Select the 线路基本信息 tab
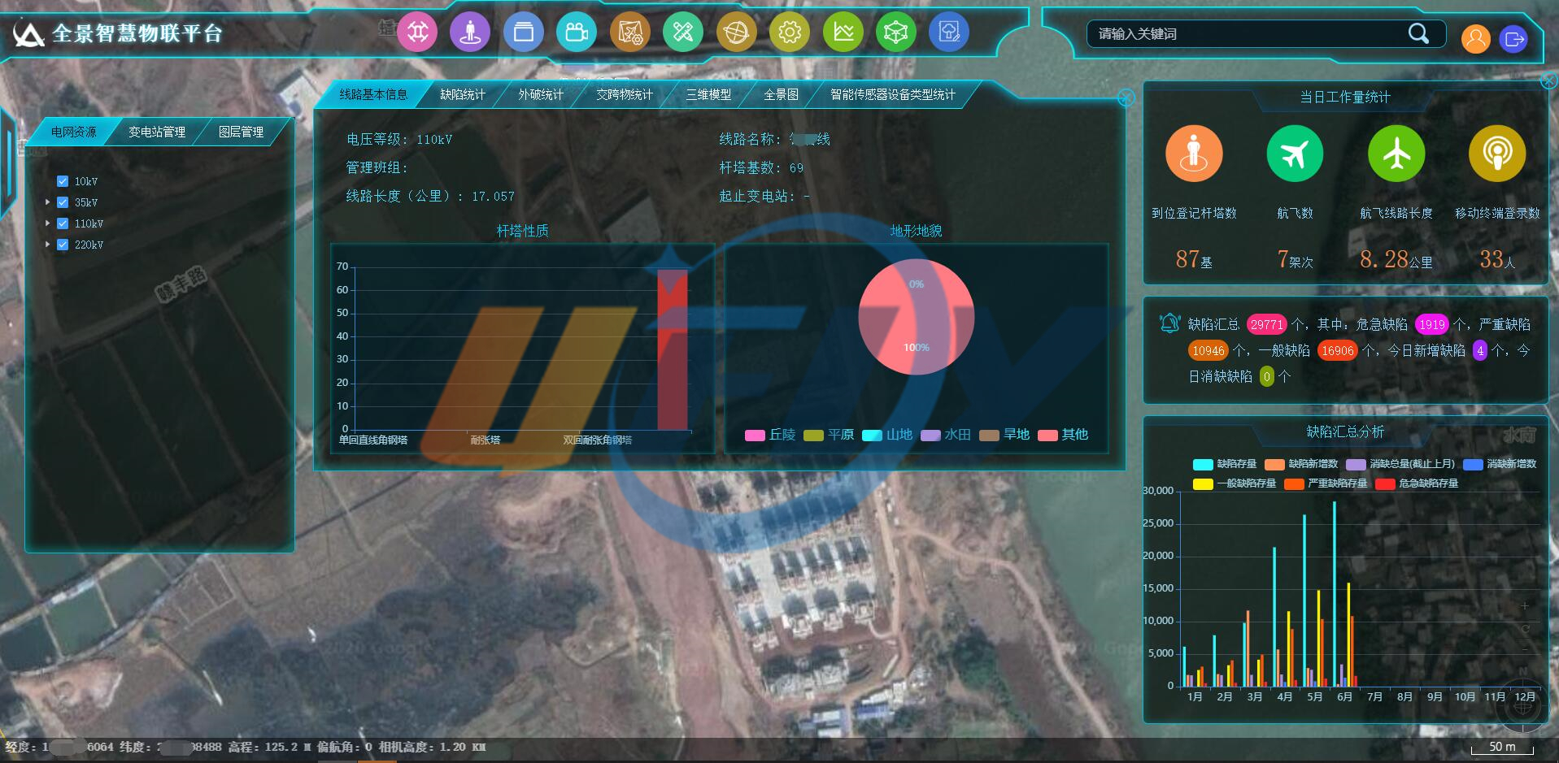Viewport: 1559px width, 763px height. pos(373,94)
